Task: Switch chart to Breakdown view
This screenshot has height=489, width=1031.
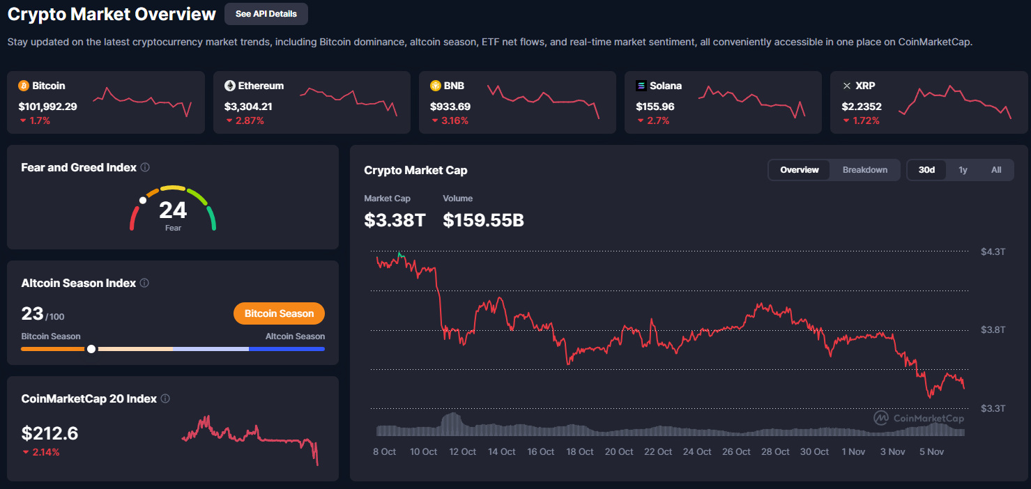Action: (864, 170)
